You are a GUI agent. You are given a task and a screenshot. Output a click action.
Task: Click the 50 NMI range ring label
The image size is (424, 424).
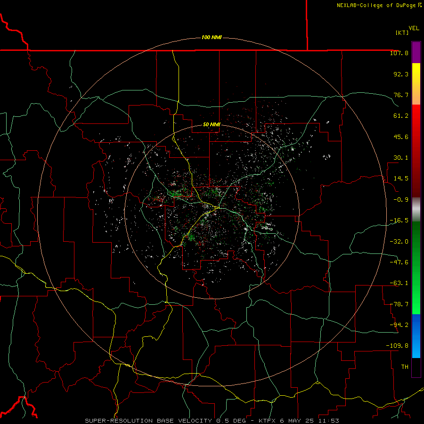(212, 124)
